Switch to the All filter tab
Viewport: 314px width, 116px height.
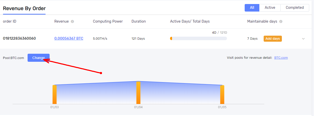click(x=252, y=8)
